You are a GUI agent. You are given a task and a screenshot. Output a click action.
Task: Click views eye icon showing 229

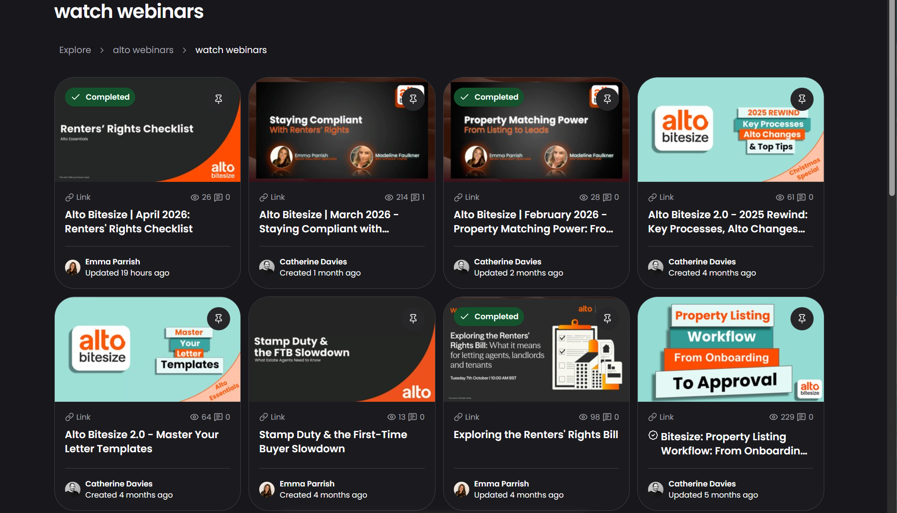coord(773,417)
